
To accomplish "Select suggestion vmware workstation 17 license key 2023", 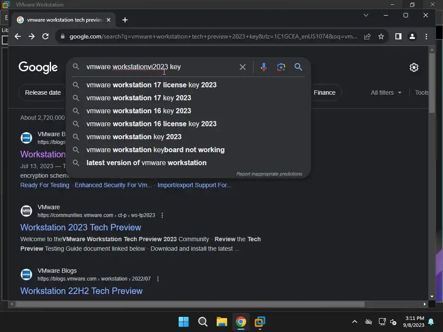I will pyautogui.click(x=188, y=85).
